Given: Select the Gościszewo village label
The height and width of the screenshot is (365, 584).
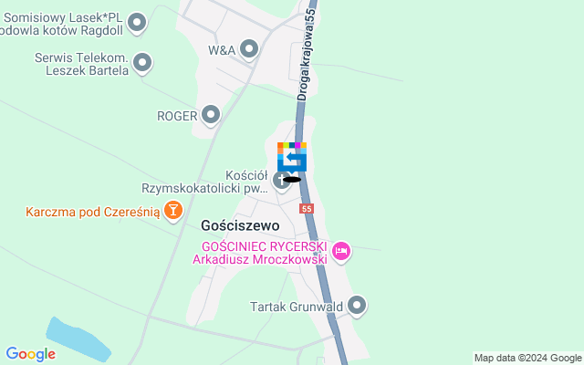Looking at the screenshot, I should 240,225.
